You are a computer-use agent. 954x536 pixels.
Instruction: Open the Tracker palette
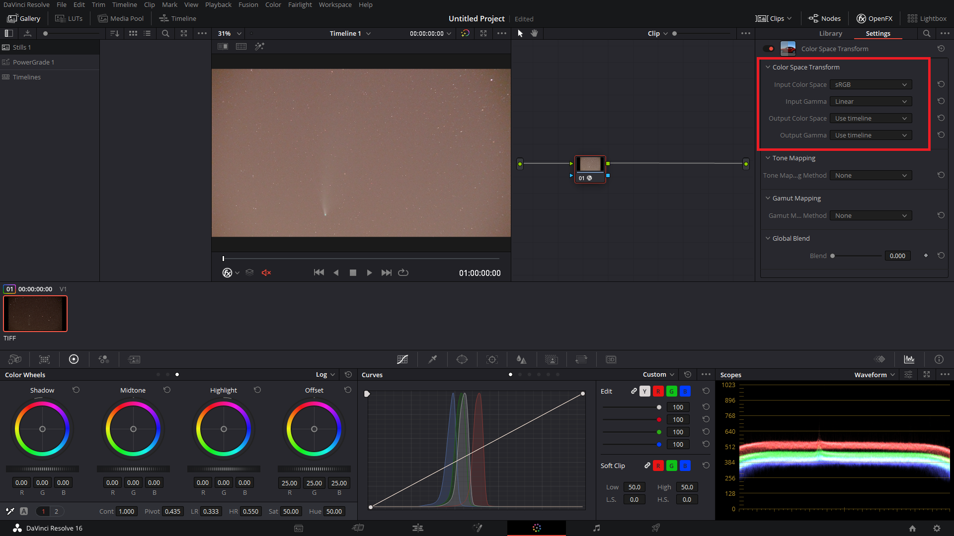pyautogui.click(x=492, y=359)
